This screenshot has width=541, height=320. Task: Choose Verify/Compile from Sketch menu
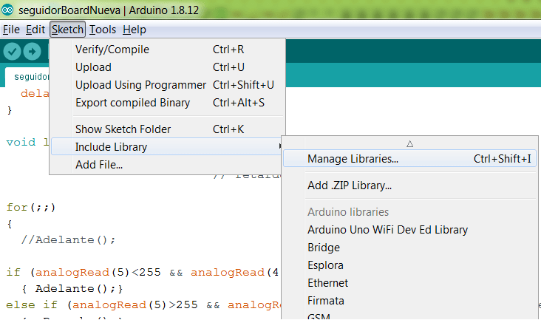pyautogui.click(x=168, y=50)
